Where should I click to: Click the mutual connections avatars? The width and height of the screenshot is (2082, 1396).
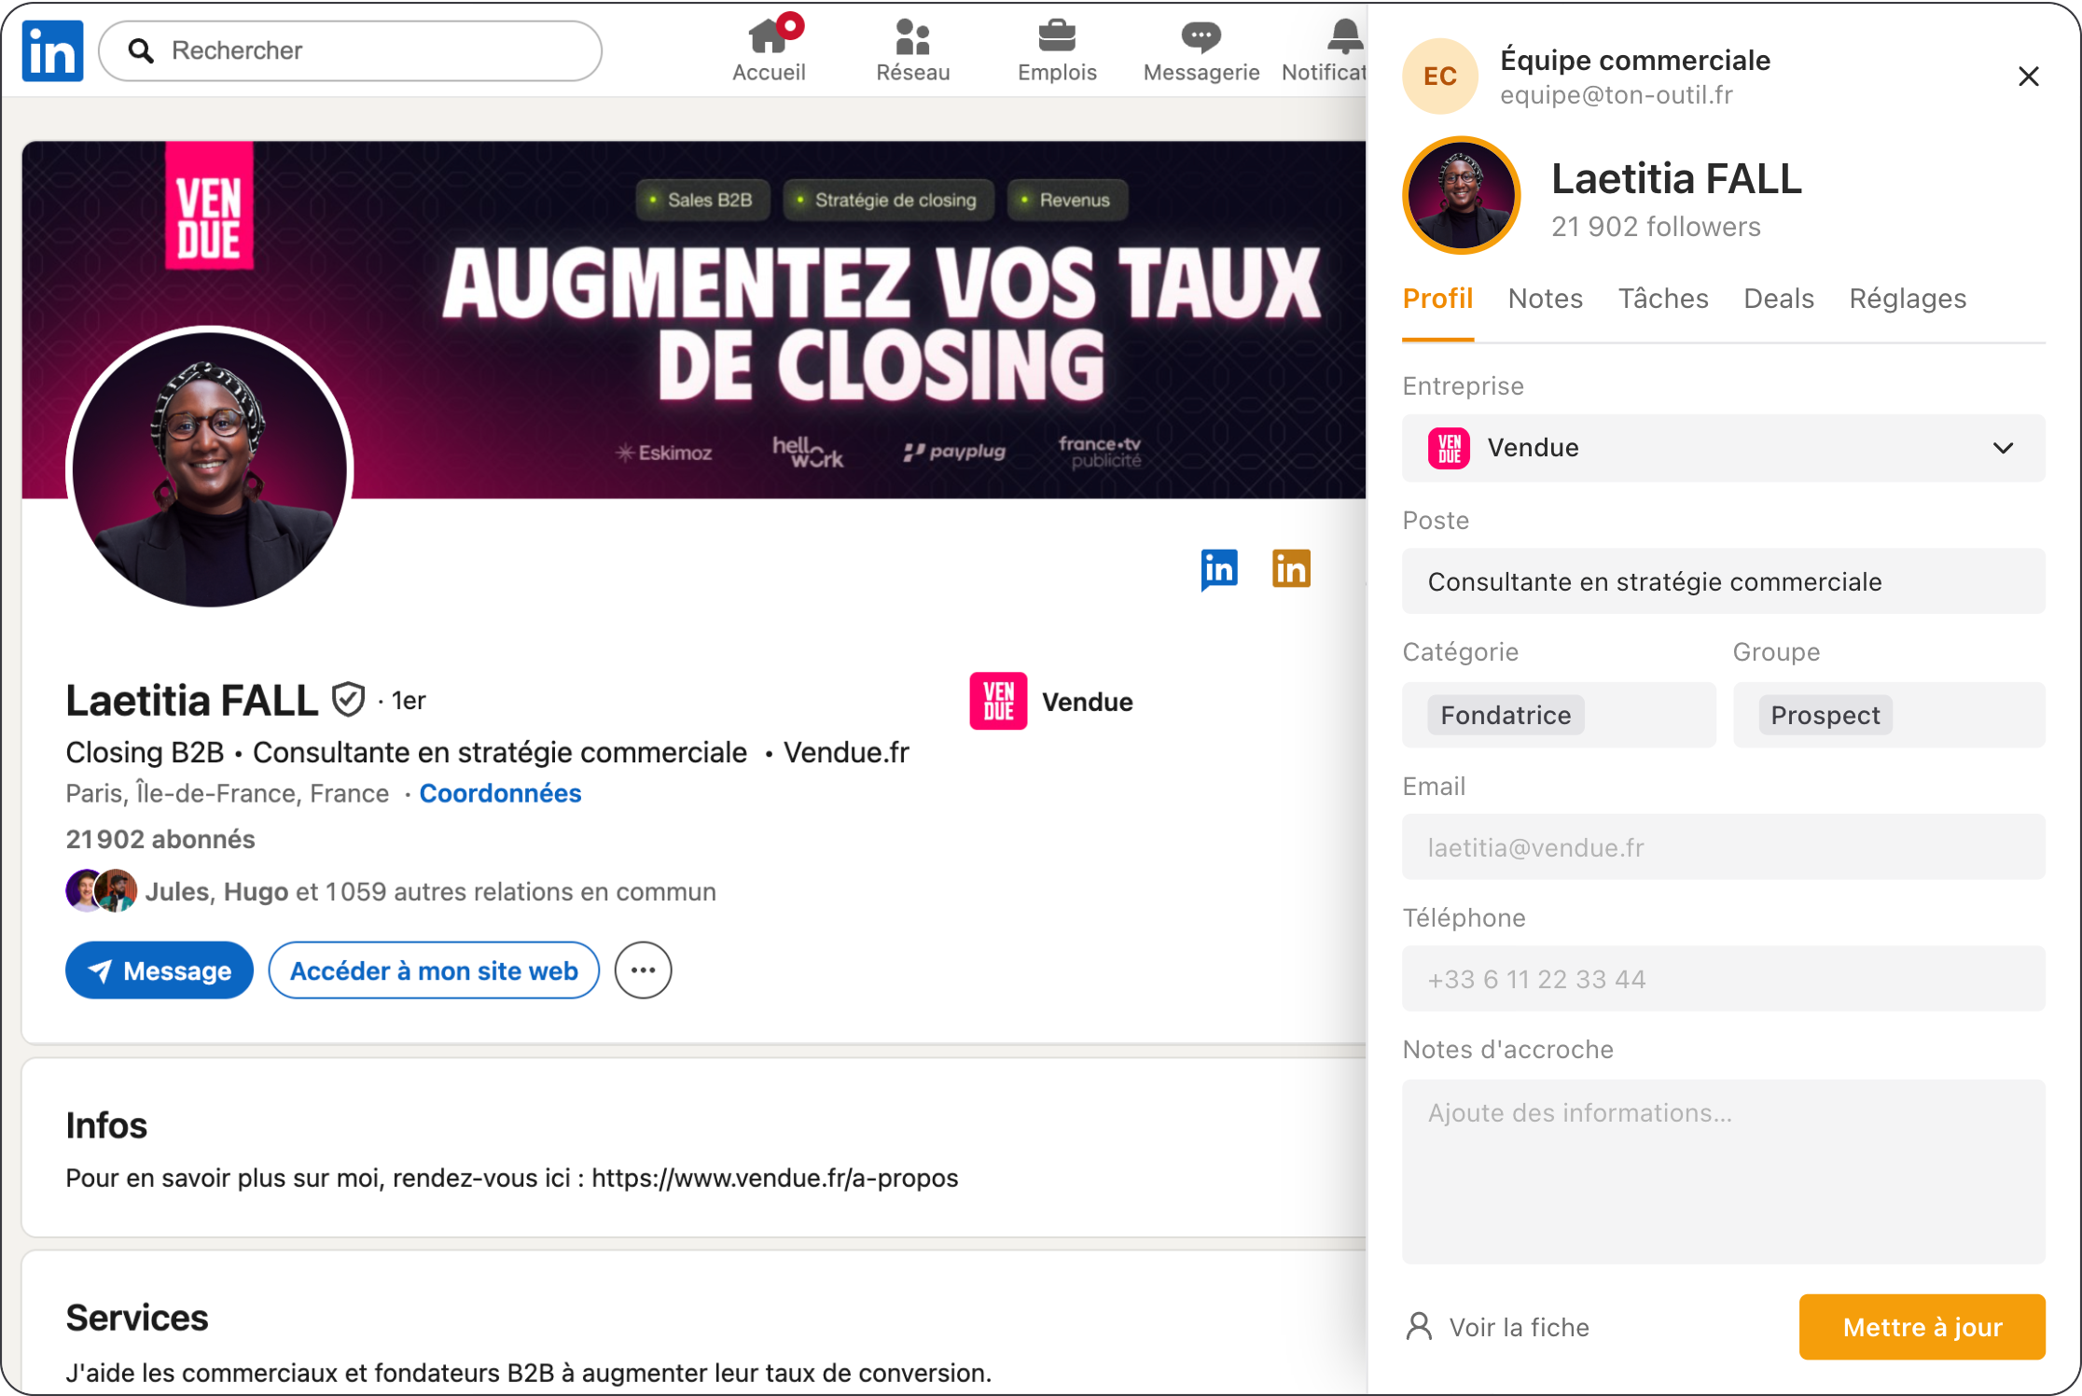tap(101, 890)
